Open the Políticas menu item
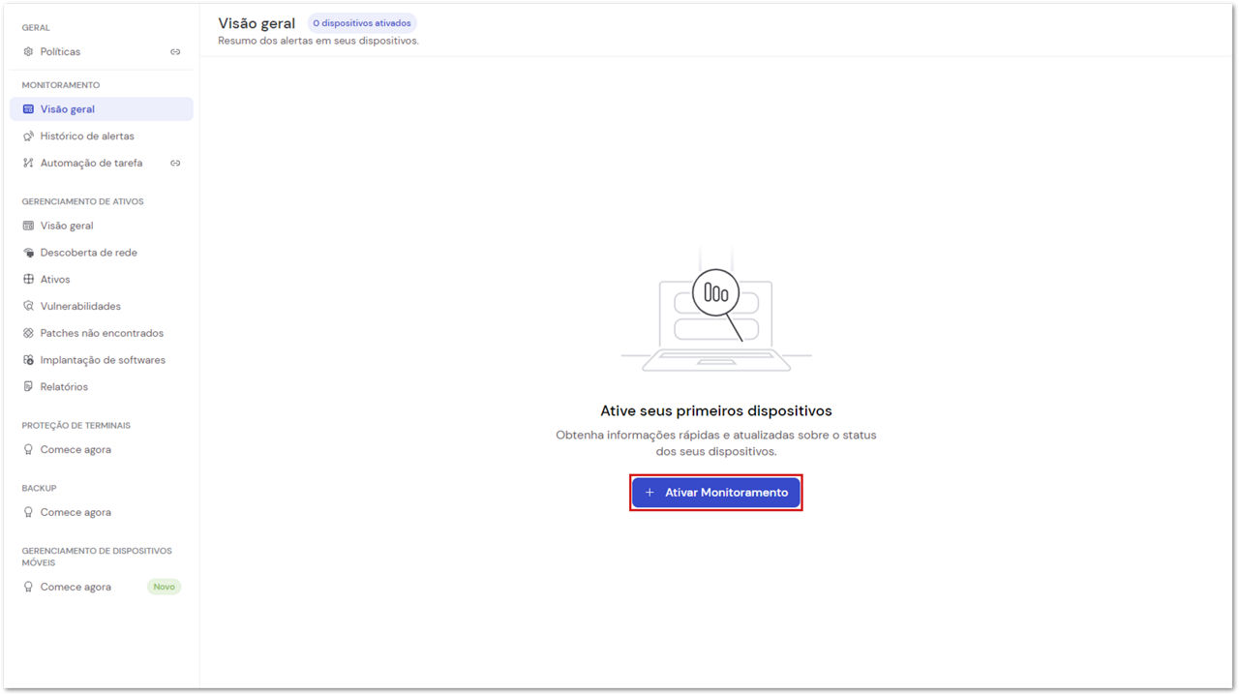1239x695 pixels. point(102,51)
